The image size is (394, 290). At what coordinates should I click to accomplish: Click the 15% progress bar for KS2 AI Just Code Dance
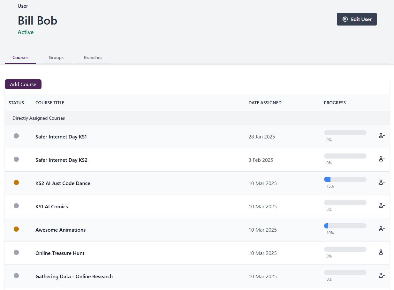tap(345, 179)
